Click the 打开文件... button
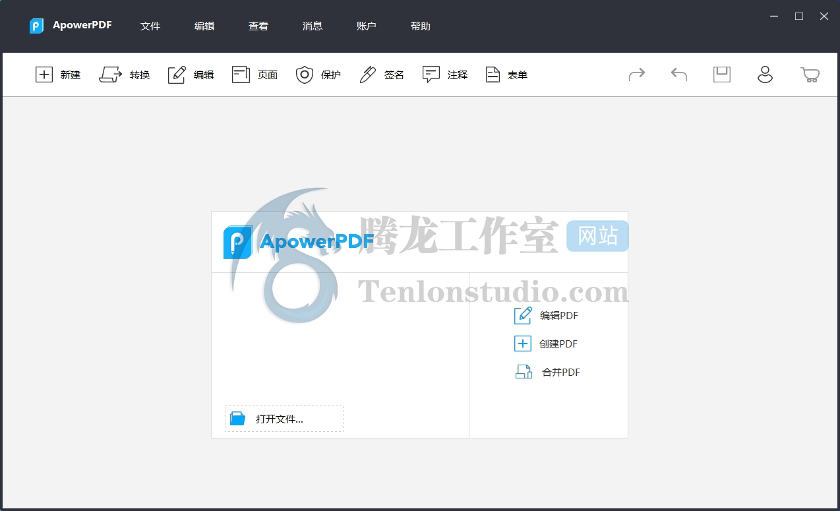Viewport: 840px width, 511px height. [284, 419]
